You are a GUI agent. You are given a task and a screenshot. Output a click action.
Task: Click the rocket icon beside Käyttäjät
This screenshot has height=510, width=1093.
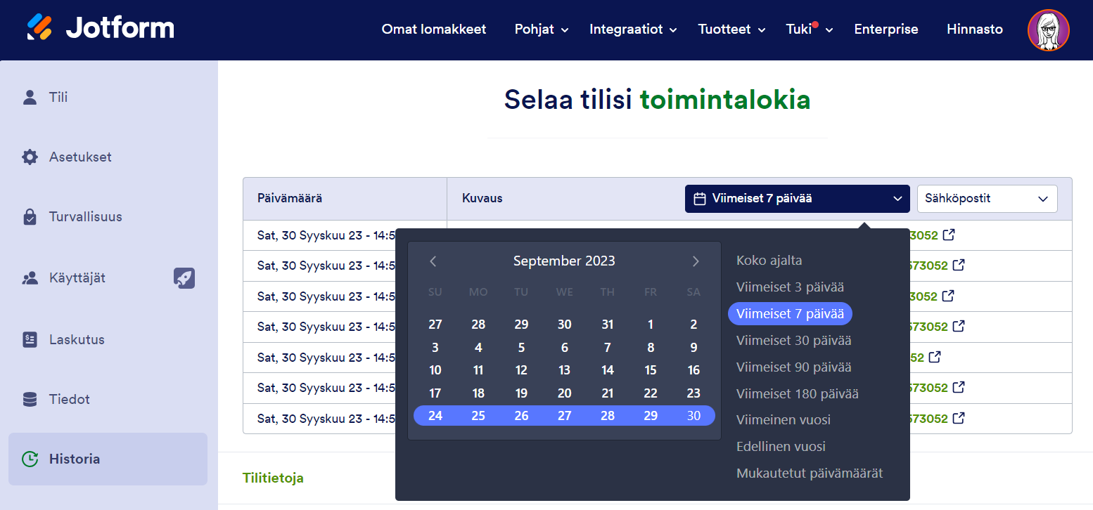[x=184, y=278]
